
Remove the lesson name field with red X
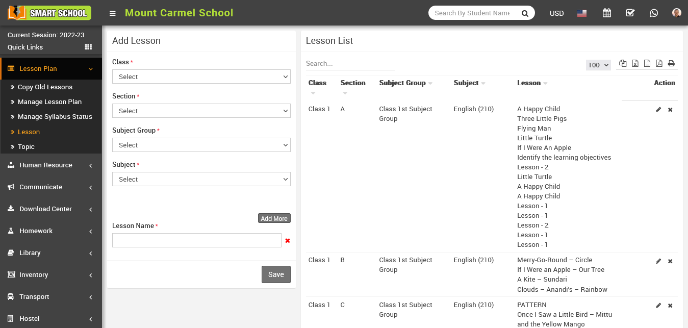pyautogui.click(x=288, y=240)
